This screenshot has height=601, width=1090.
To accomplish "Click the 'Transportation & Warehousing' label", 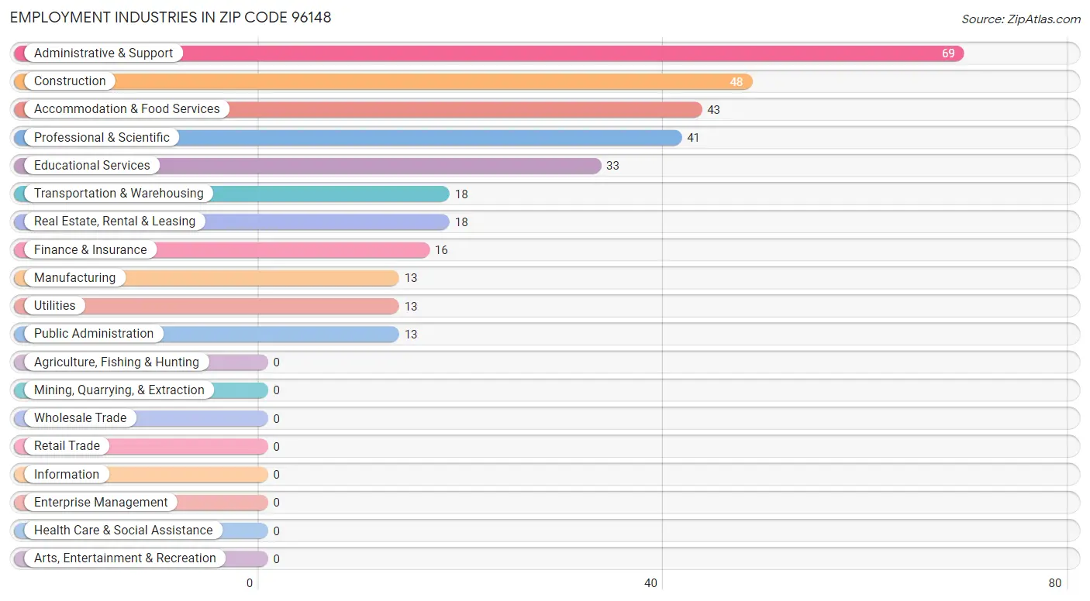I will click(x=119, y=194).
